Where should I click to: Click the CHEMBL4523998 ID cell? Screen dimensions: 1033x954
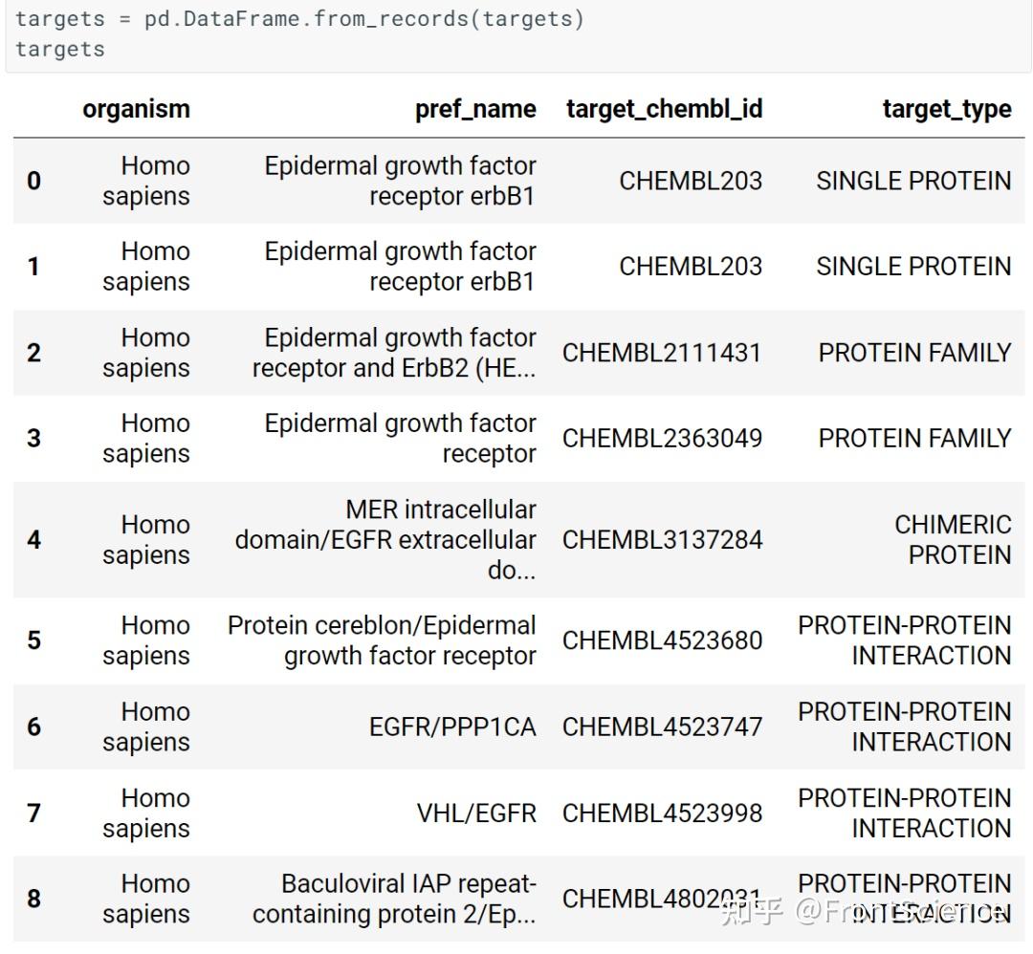[x=662, y=813]
